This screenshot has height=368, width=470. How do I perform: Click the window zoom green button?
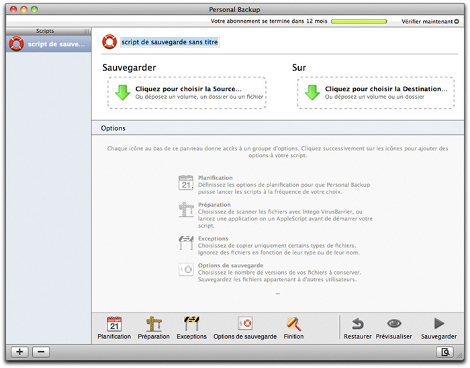point(34,9)
